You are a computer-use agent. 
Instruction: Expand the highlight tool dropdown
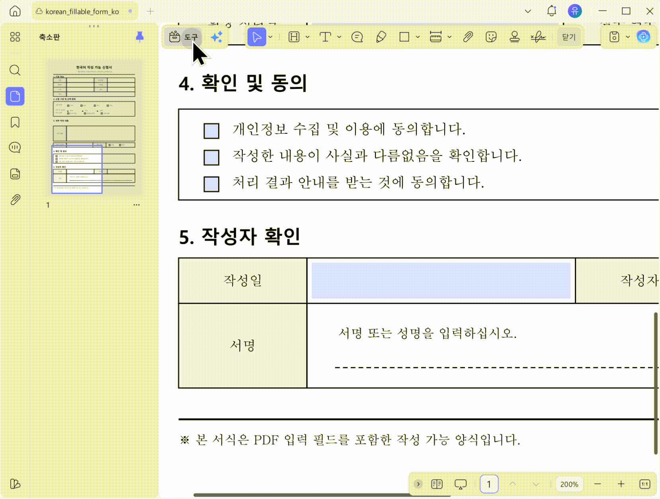click(308, 37)
